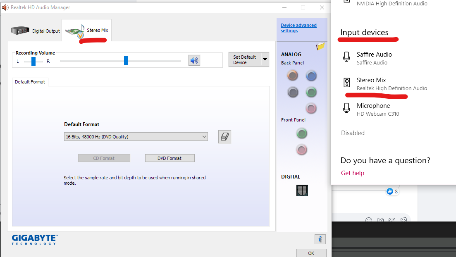This screenshot has height=257, width=456.
Task: Close the Realtek HD Audio Manager window
Action: (x=322, y=7)
